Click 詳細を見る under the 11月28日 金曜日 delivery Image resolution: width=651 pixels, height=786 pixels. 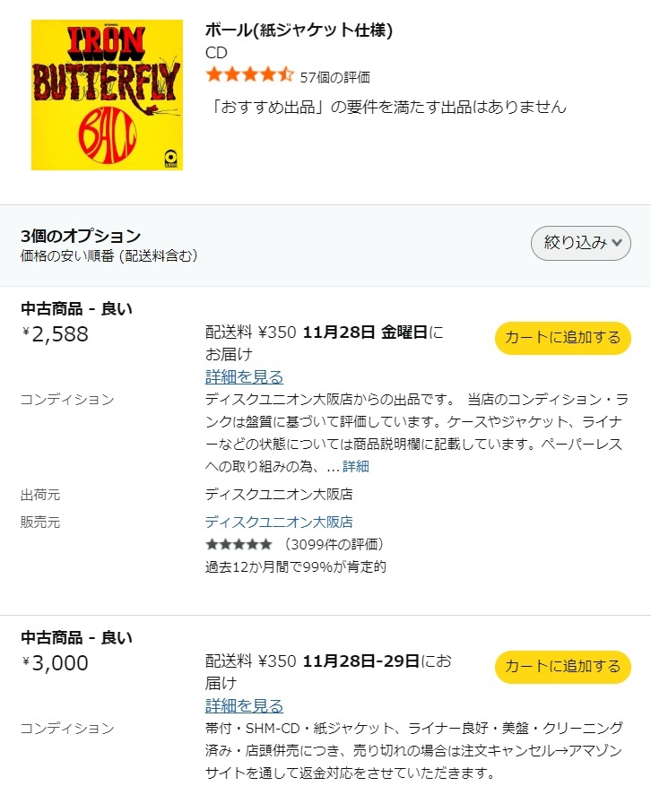(x=244, y=376)
